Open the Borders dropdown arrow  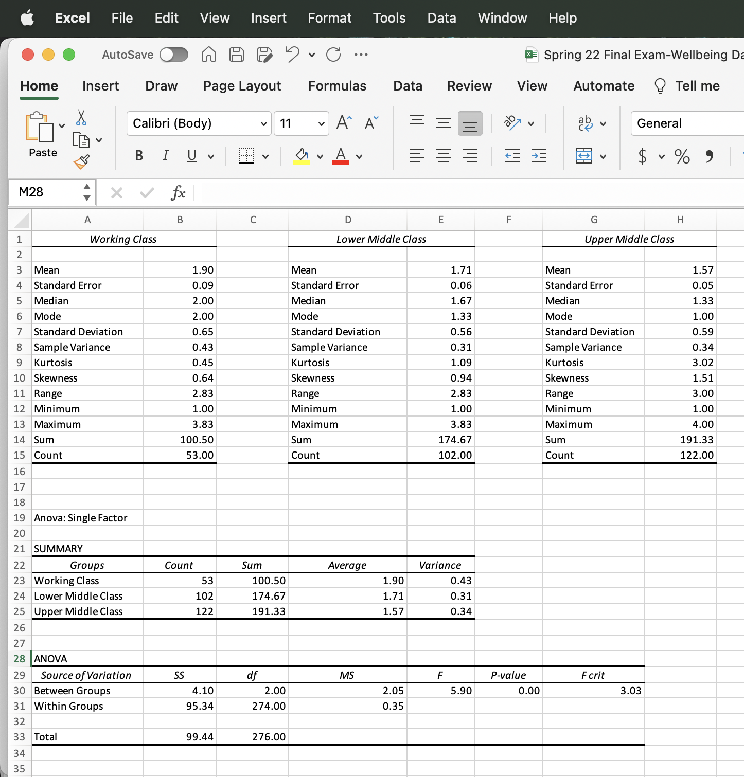click(265, 156)
